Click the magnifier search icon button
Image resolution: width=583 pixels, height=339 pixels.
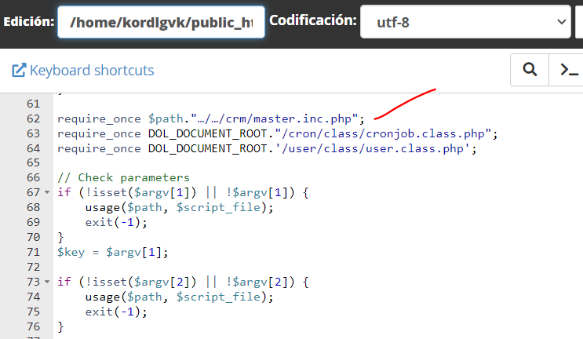tap(530, 70)
